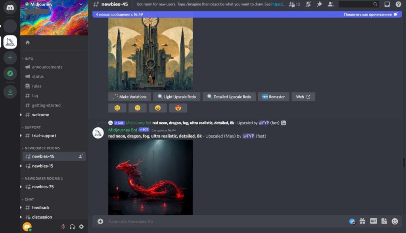The image size is (406, 233).
Task: Open the GIF picker in message bar
Action: tap(373, 221)
